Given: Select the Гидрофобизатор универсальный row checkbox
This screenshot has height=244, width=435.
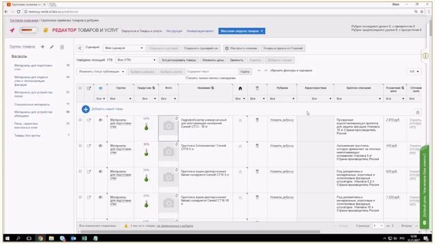Looking at the screenshot, I should [80, 120].
